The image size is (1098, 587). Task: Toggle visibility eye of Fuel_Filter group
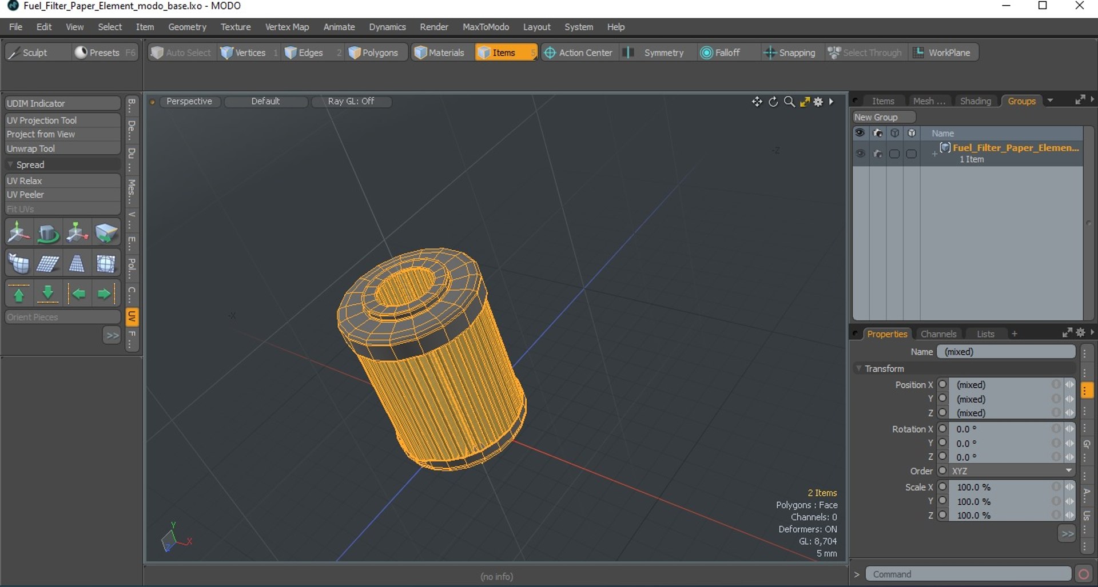click(860, 154)
